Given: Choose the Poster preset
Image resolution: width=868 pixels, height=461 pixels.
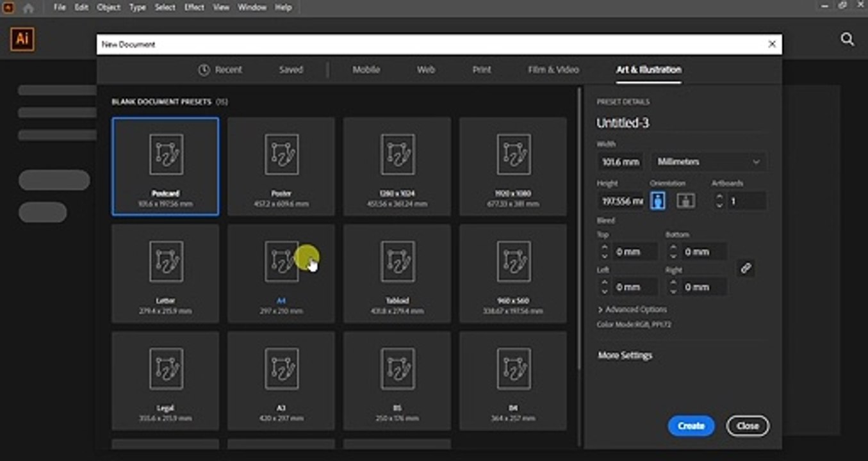Looking at the screenshot, I should 281,166.
